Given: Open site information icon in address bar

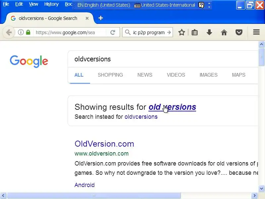Looking at the screenshot, I should (x=21, y=32).
